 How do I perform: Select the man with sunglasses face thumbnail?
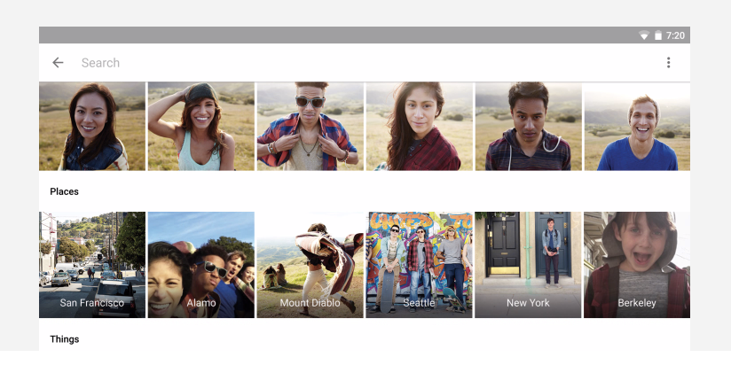pos(310,126)
